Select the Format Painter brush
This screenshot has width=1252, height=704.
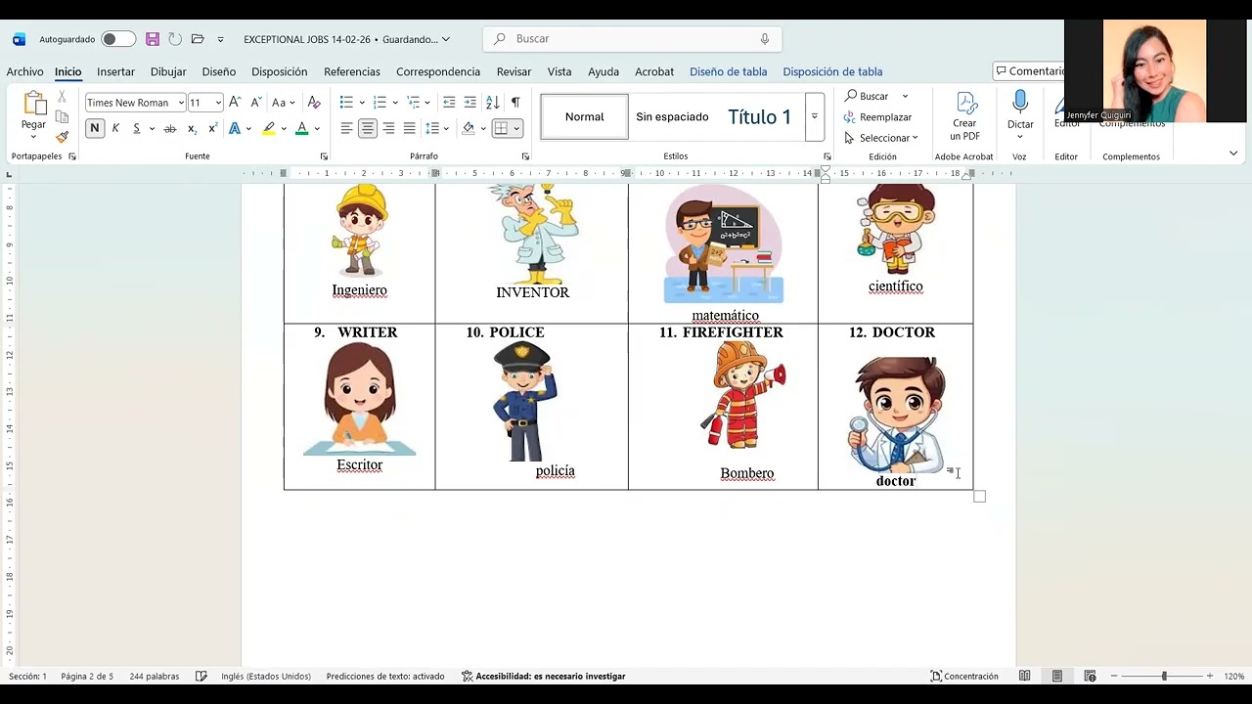click(62, 137)
